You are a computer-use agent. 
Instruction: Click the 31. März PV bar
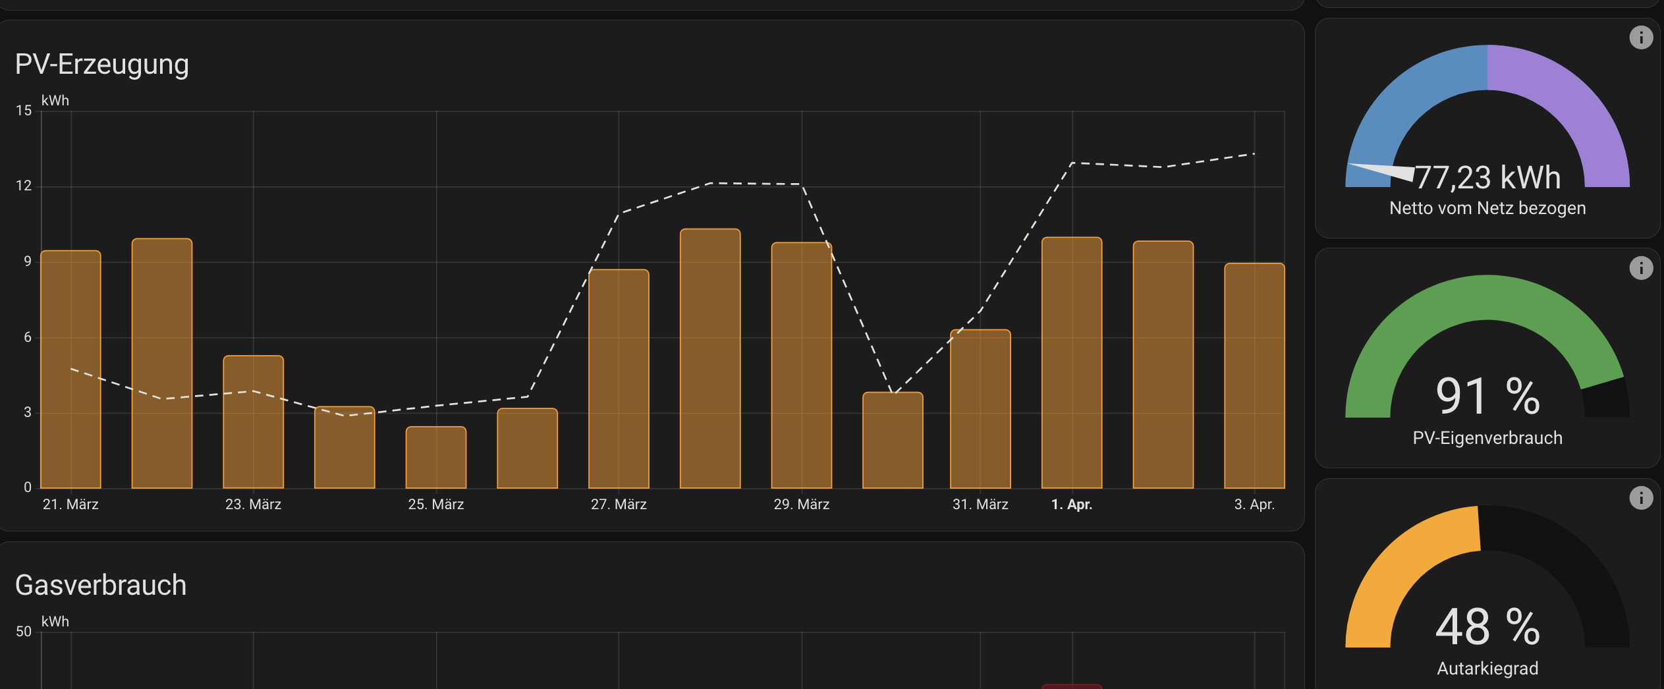pyautogui.click(x=980, y=409)
